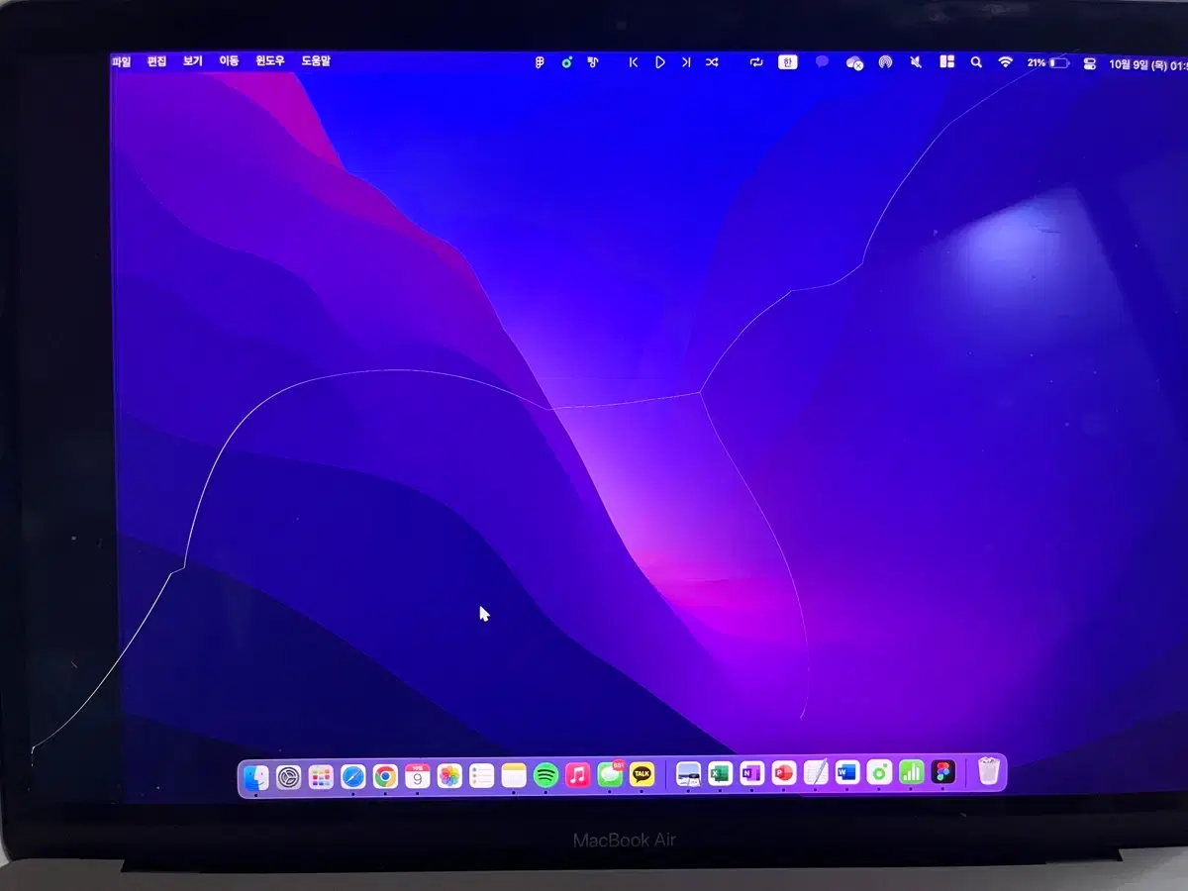Launch Figma from the Dock
Viewport: 1188px width, 891px height.
pyautogui.click(x=943, y=772)
